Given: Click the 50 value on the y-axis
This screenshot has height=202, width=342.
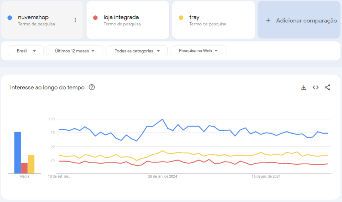Looking at the screenshot, I should click(x=52, y=146).
